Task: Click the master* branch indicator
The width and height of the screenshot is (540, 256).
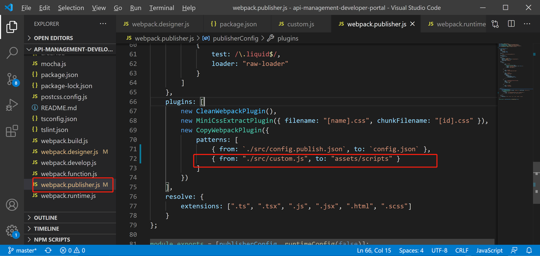Action: [22, 251]
